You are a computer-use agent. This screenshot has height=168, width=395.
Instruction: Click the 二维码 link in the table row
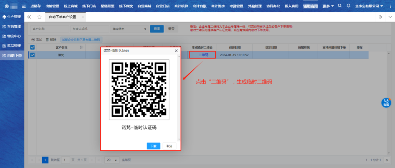203,55
